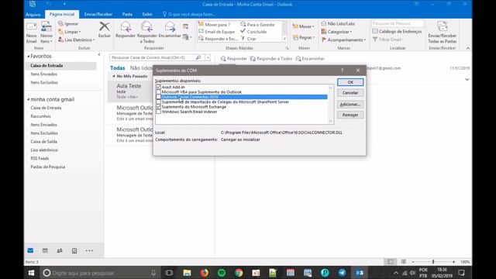The height and width of the screenshot is (279, 496).
Task: Switch to the Página Inicial tab
Action: click(x=62, y=14)
